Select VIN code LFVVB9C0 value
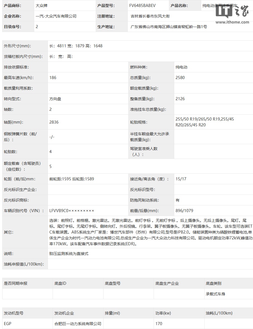This screenshot has width=253, height=329. tap(72, 211)
